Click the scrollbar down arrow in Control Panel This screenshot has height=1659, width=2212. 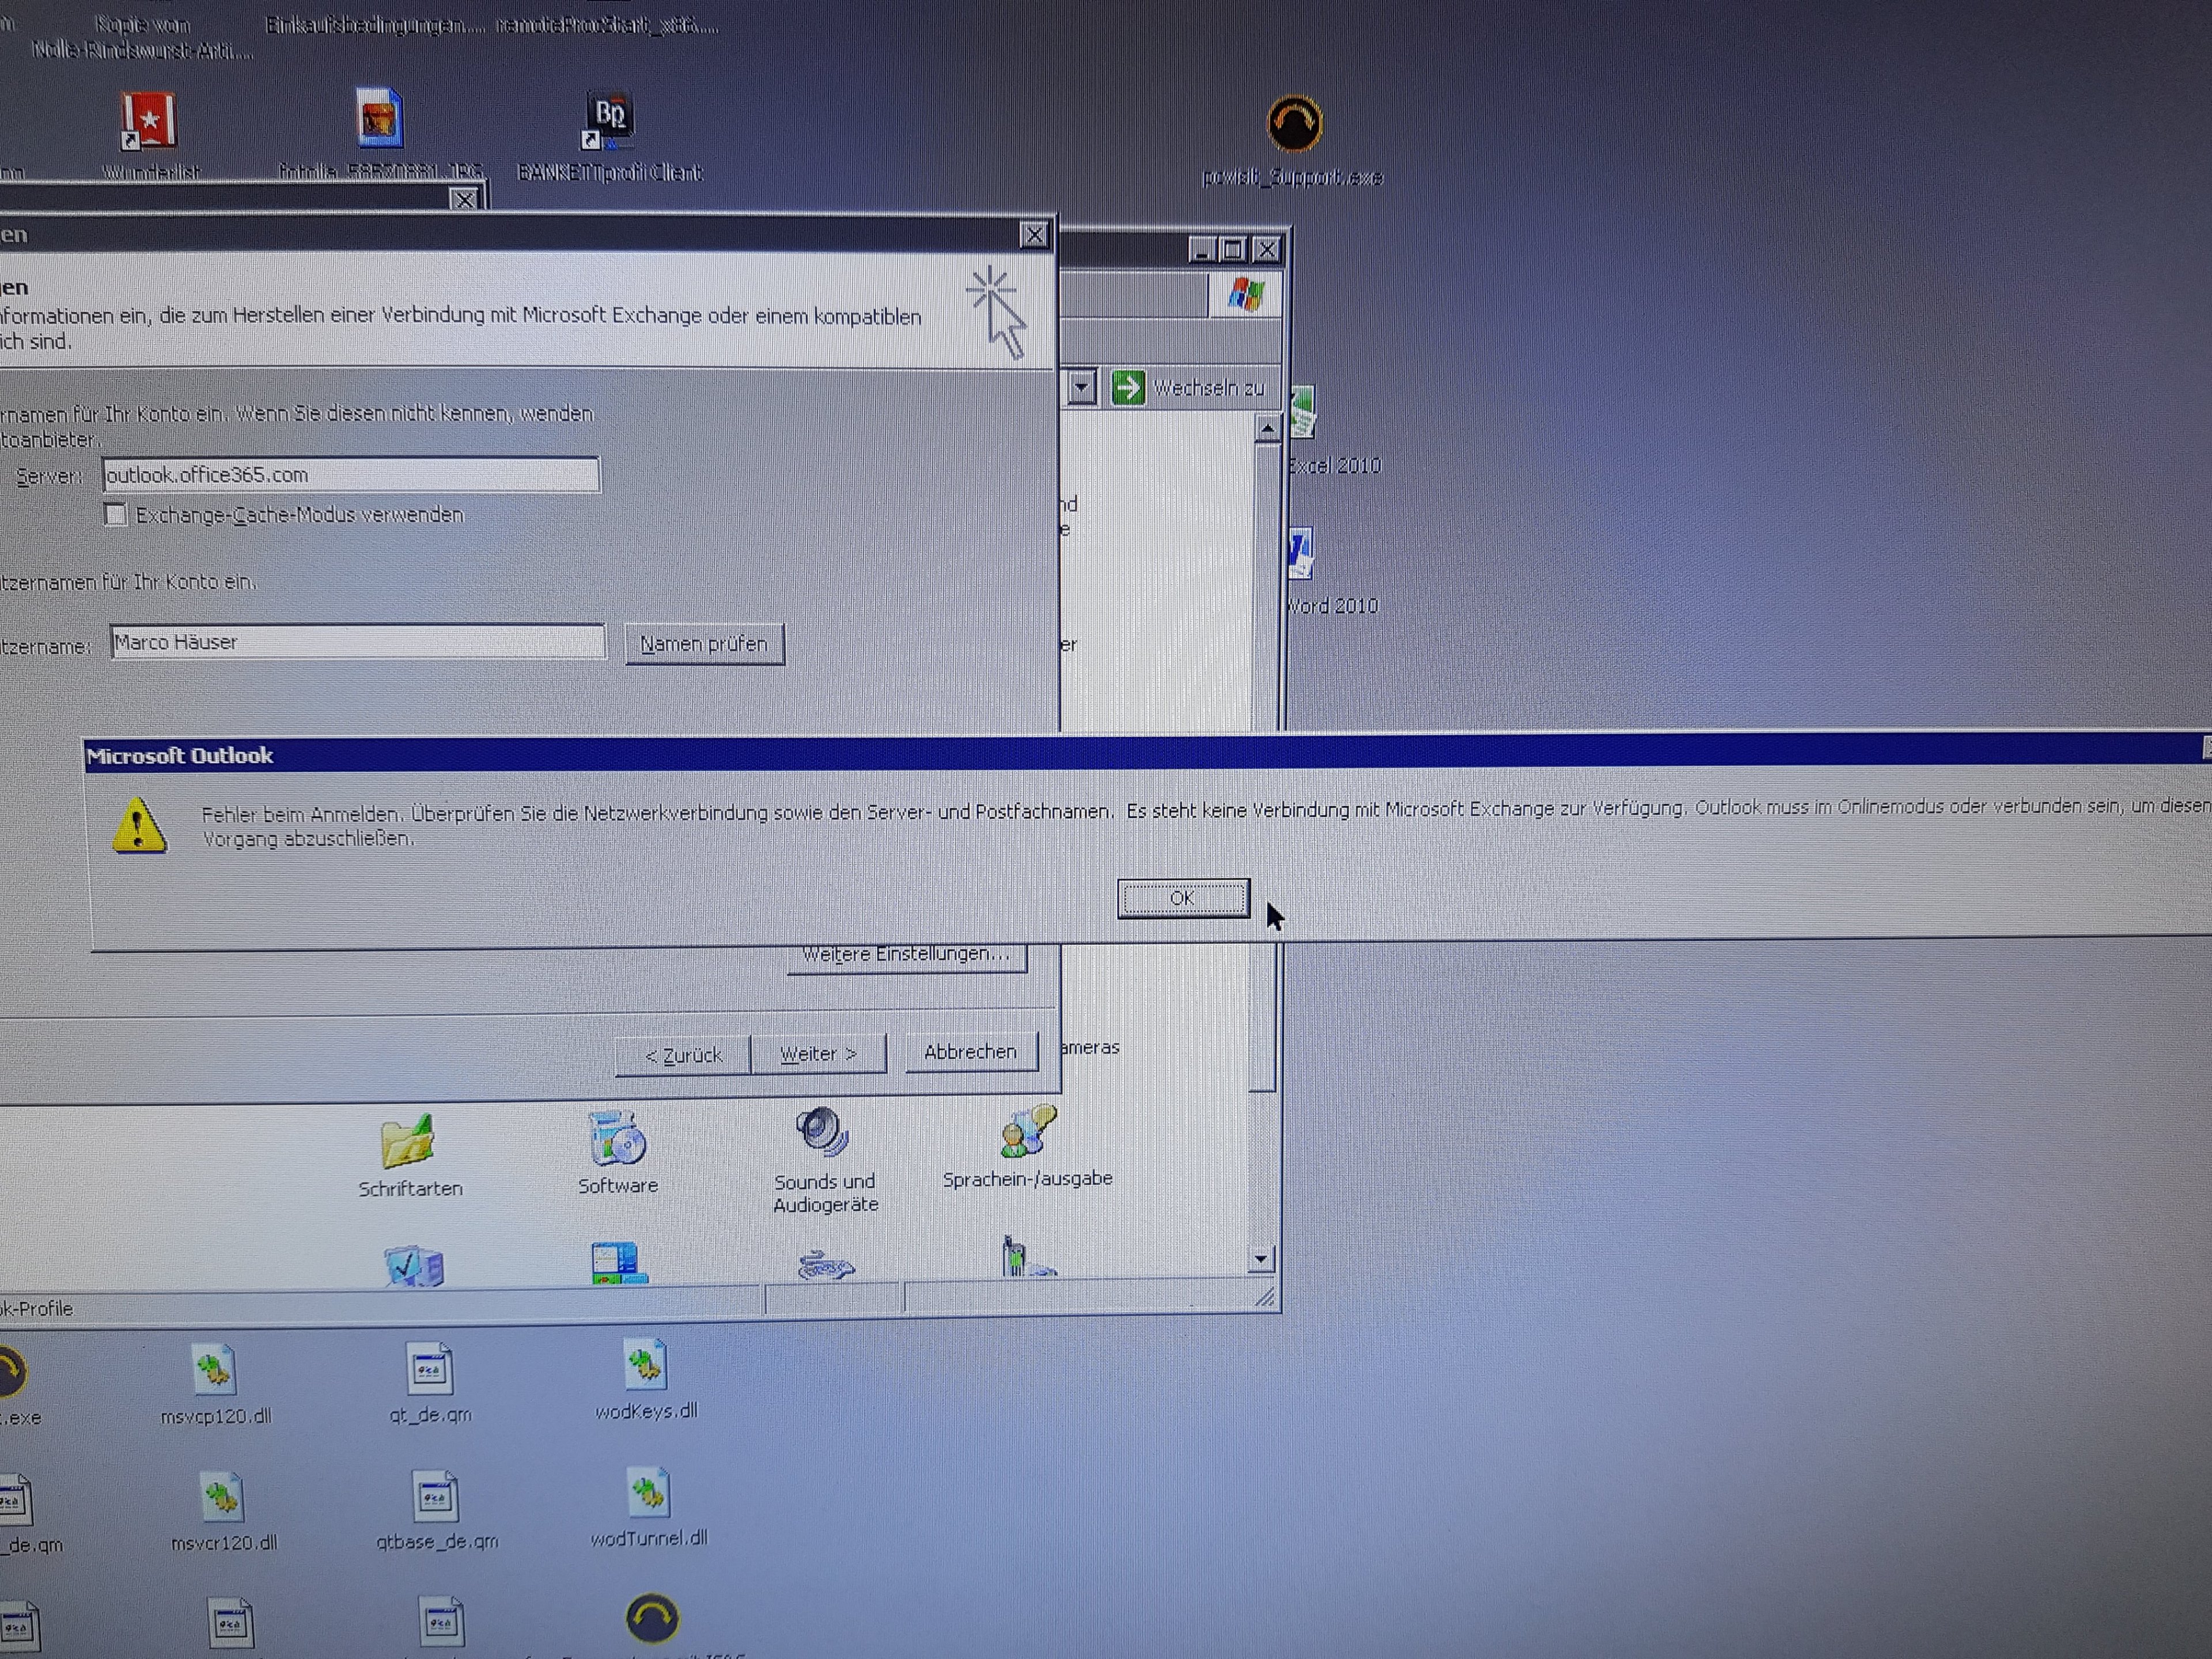pyautogui.click(x=1261, y=1259)
